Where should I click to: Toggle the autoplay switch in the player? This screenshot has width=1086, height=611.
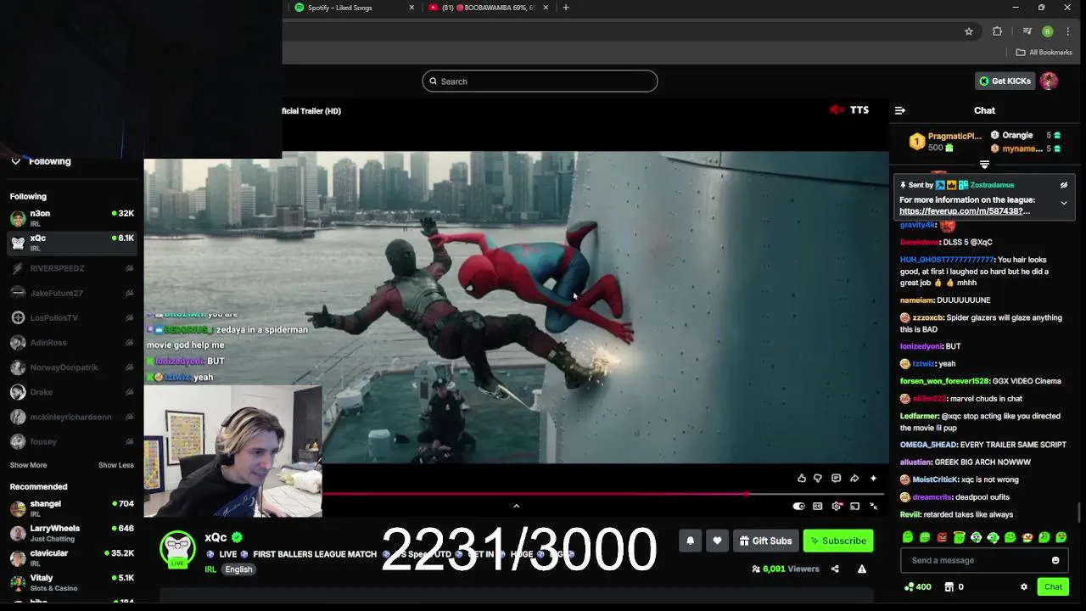point(798,507)
